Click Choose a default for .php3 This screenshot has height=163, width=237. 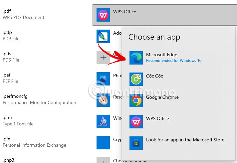(x=130, y=161)
